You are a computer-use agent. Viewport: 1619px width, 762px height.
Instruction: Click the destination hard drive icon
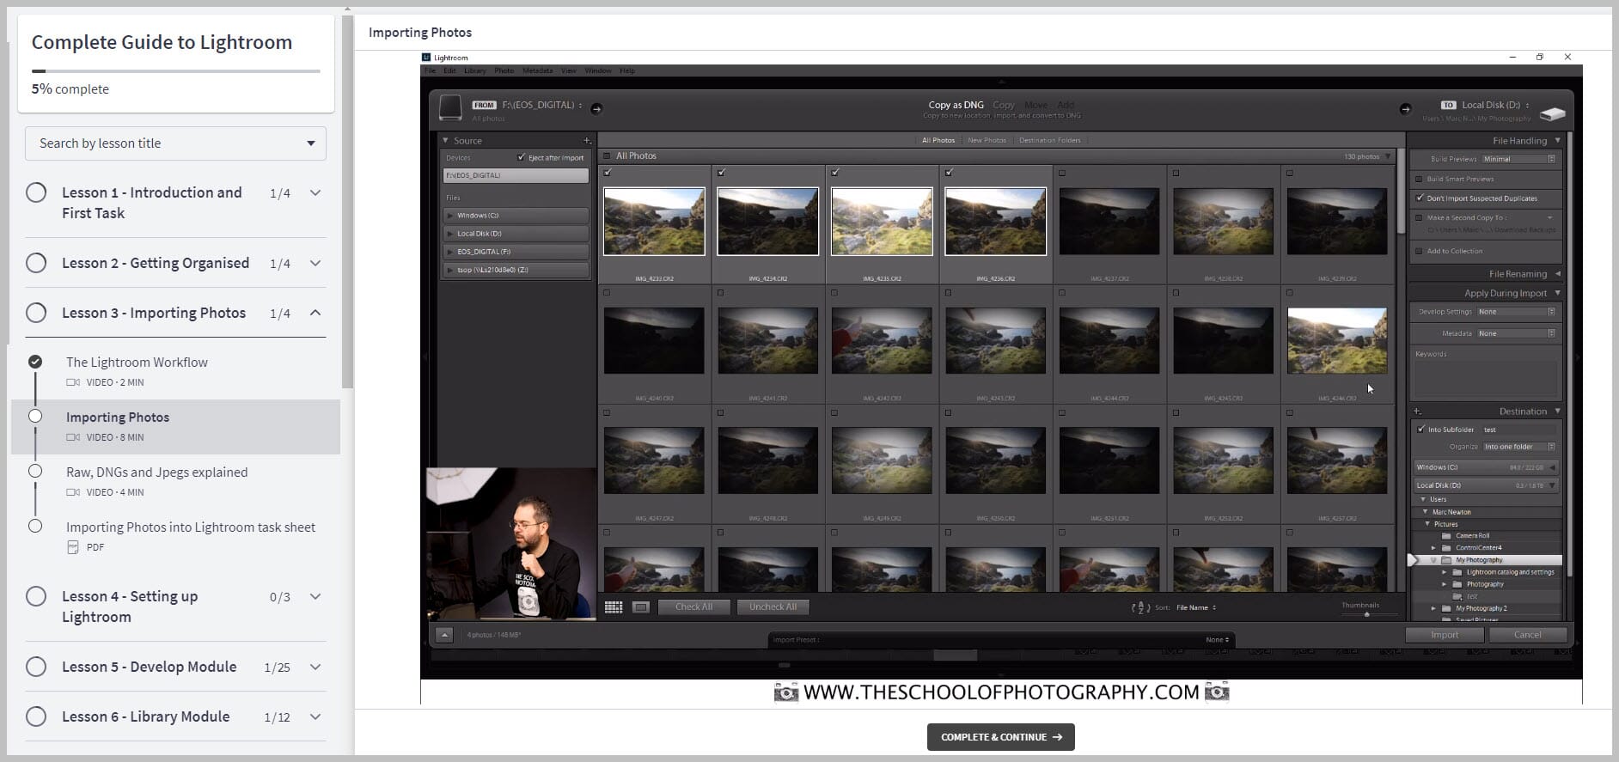tap(1552, 113)
